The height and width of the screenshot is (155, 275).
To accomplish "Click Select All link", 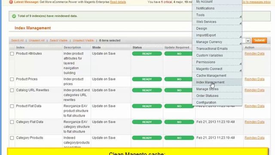I will (x=17, y=40).
